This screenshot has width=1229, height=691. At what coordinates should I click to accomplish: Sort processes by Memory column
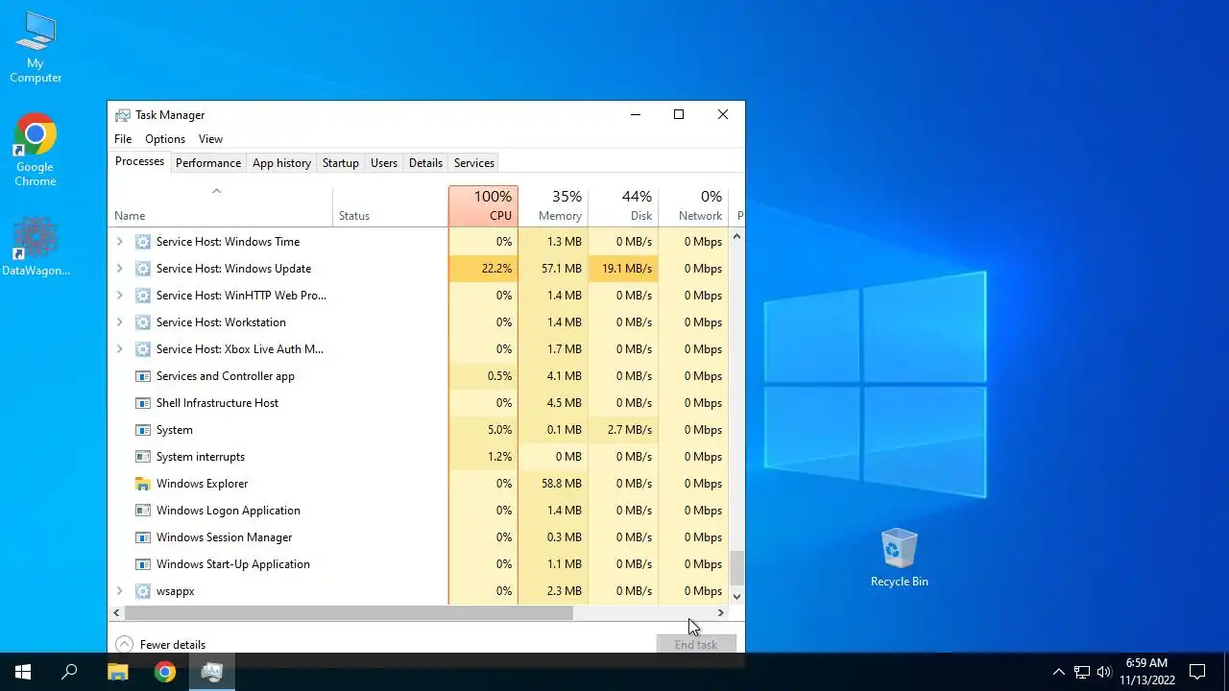[553, 206]
